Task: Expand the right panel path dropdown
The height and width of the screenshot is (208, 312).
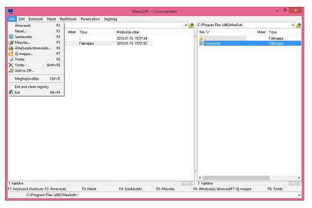Action: [293, 25]
